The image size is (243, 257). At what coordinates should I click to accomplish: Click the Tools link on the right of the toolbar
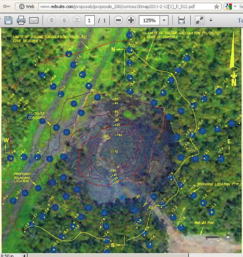pyautogui.click(x=240, y=20)
